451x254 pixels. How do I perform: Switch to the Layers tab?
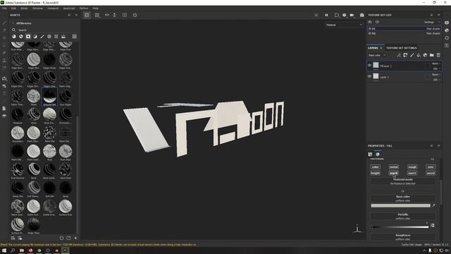pos(373,48)
